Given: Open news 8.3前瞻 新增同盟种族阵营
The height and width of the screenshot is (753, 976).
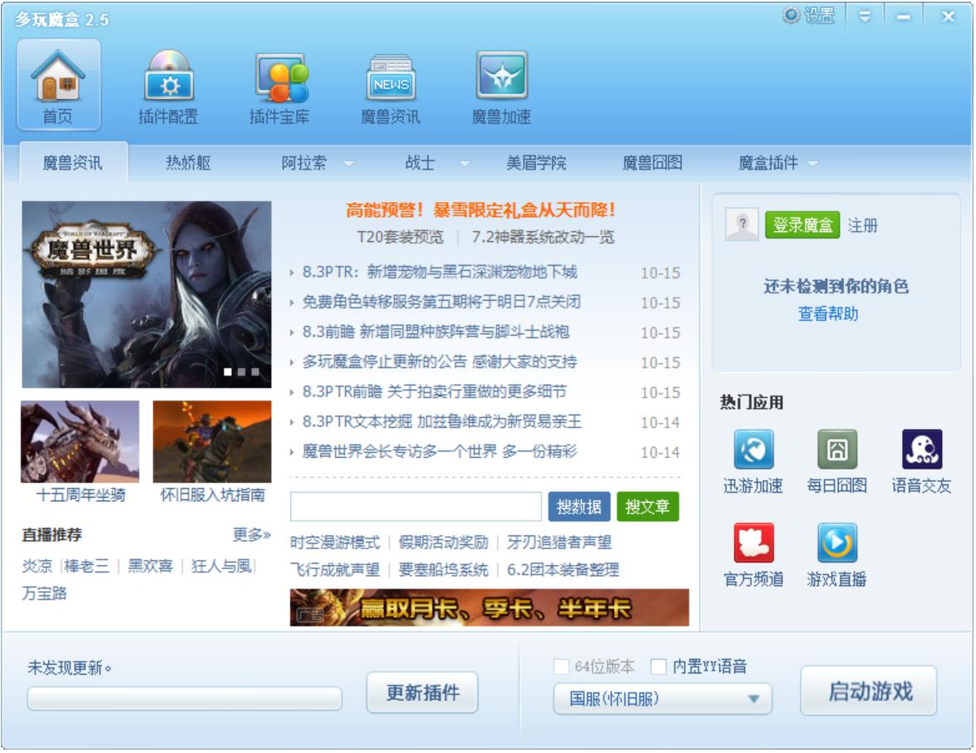Looking at the screenshot, I should 436,332.
